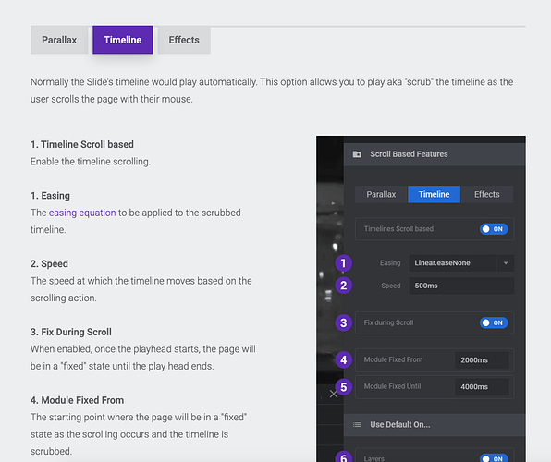The height and width of the screenshot is (462, 551).
Task: Open the easing equation link
Action: tap(82, 213)
